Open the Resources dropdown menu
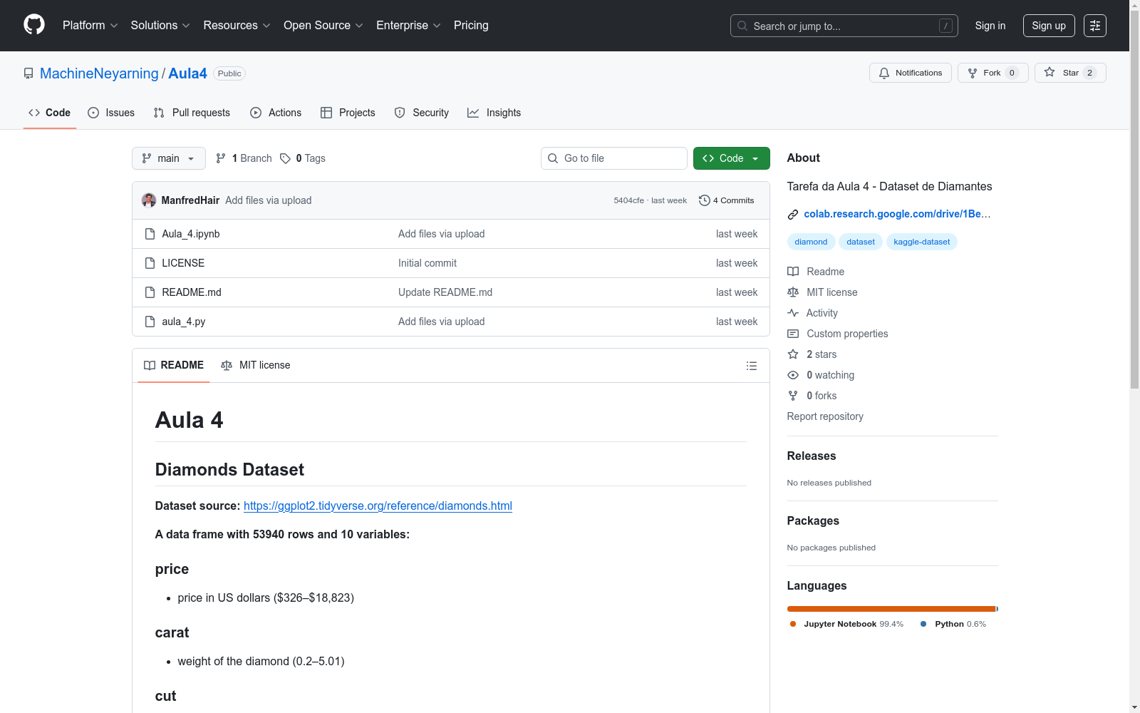The image size is (1140, 713). pos(237,26)
